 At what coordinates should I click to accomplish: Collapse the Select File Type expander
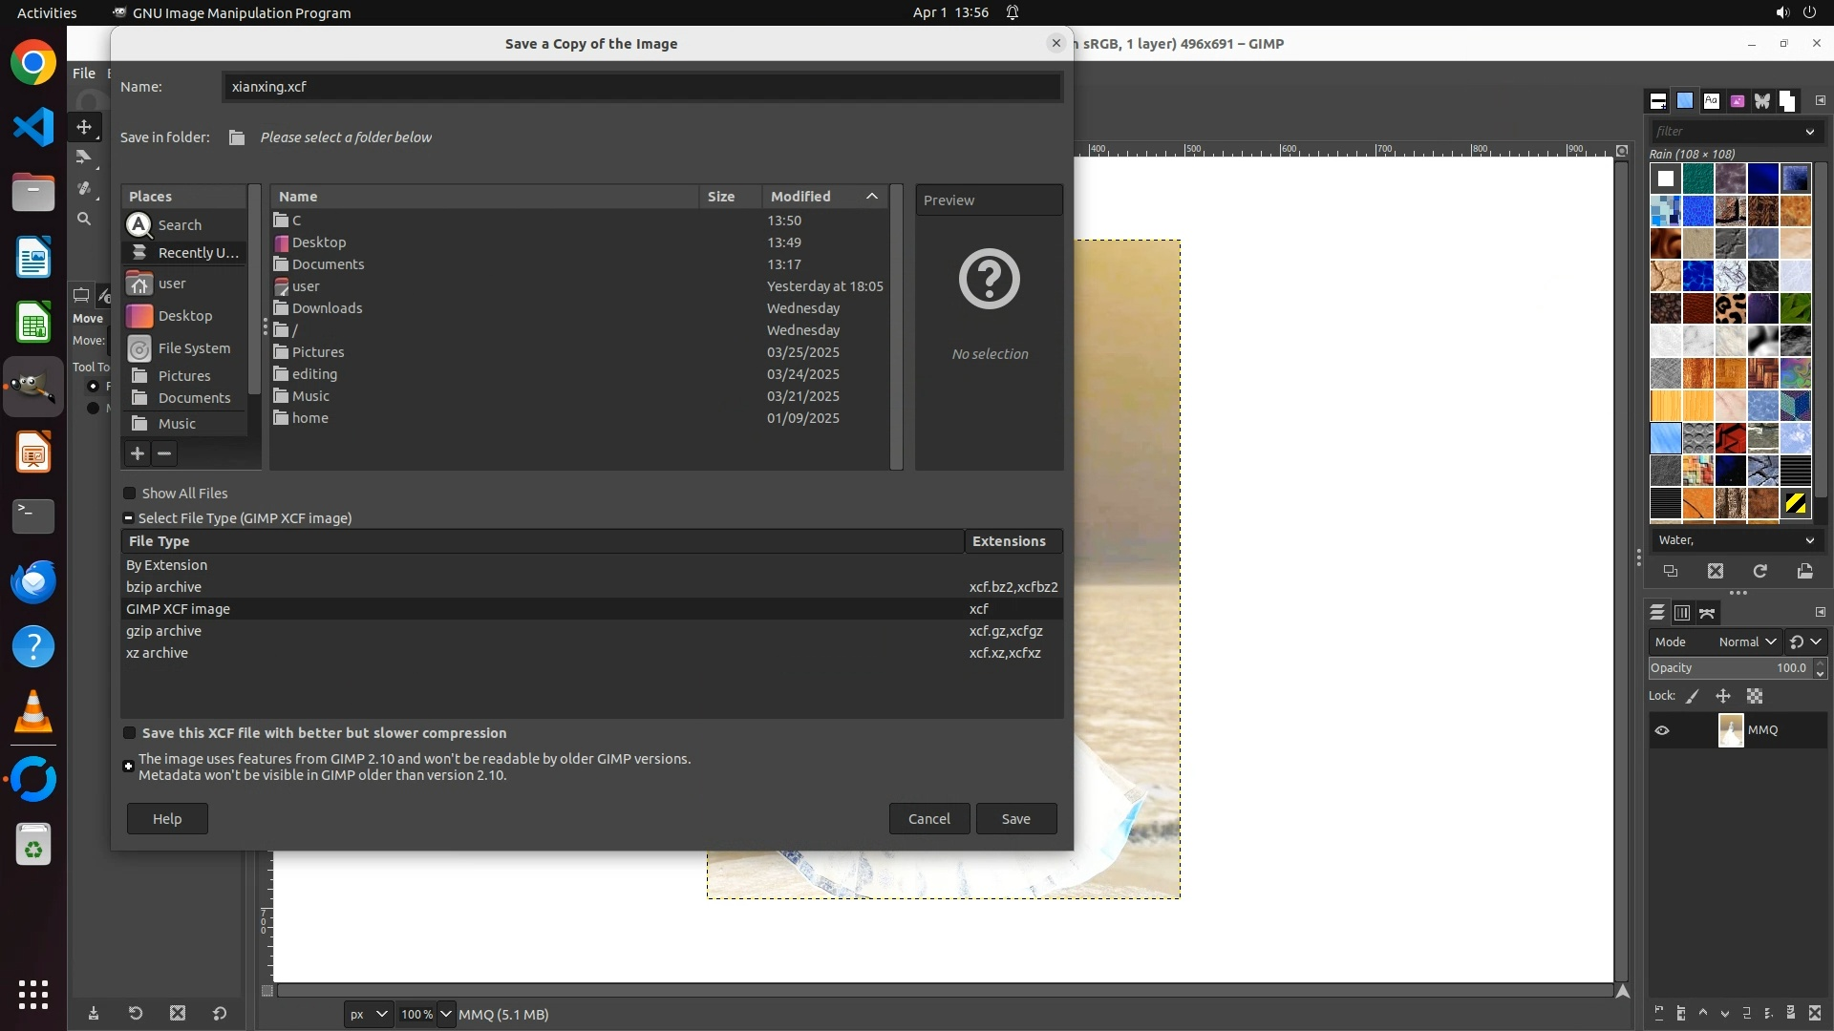(128, 518)
